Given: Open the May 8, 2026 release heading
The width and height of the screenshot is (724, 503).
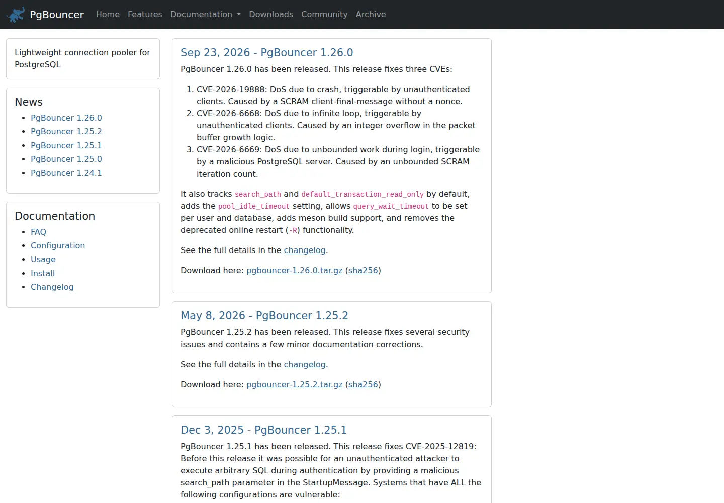Looking at the screenshot, I should click(264, 316).
